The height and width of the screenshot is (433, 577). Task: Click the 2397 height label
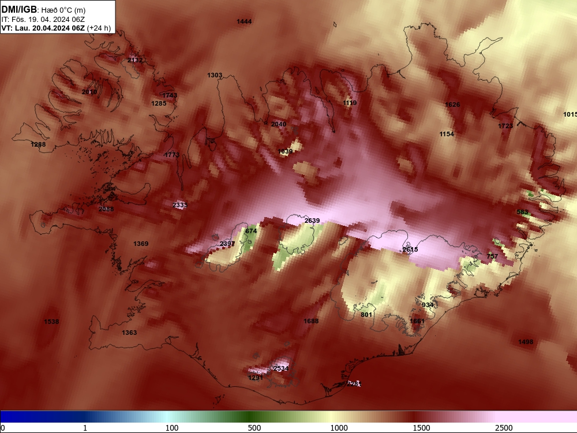(227, 244)
